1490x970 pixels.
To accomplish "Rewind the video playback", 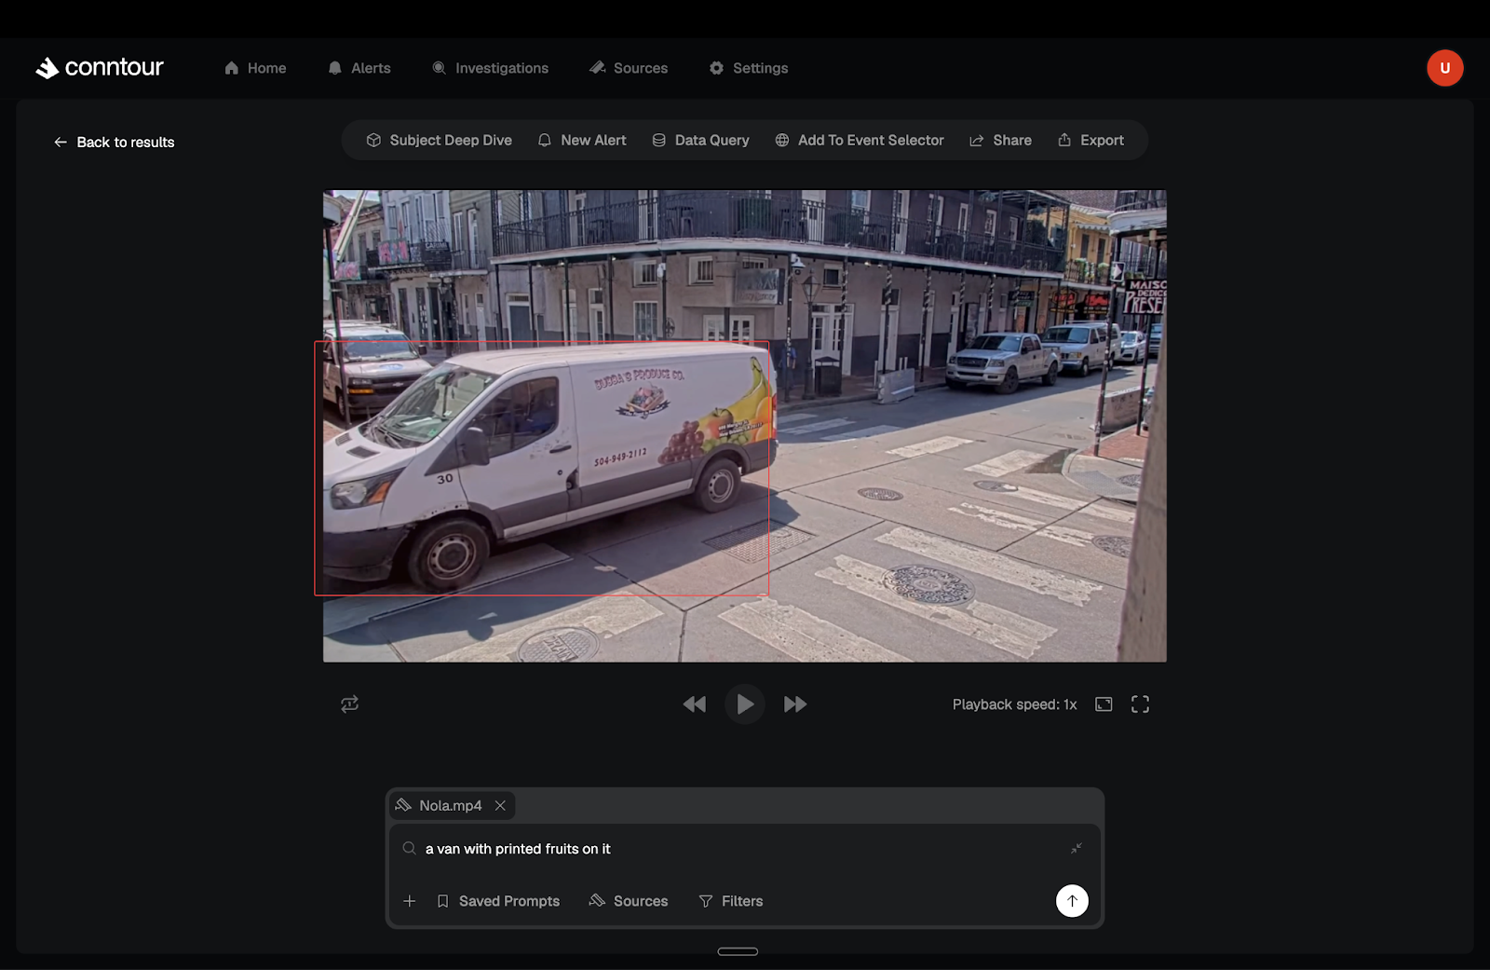I will pyautogui.click(x=694, y=704).
